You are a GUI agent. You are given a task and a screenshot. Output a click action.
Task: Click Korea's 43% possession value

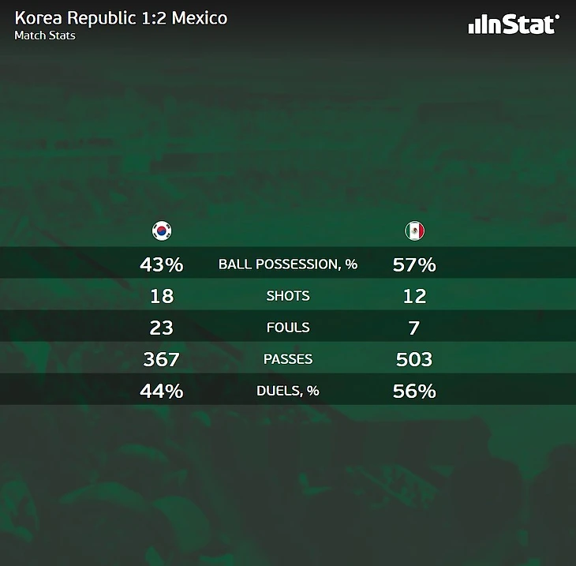point(162,264)
